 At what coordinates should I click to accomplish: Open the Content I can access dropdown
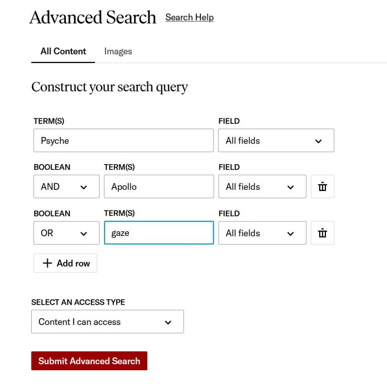coord(107,322)
